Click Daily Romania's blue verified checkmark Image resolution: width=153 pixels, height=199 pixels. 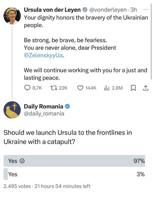point(67,106)
